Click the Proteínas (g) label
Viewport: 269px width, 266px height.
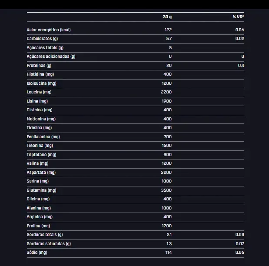39,66
